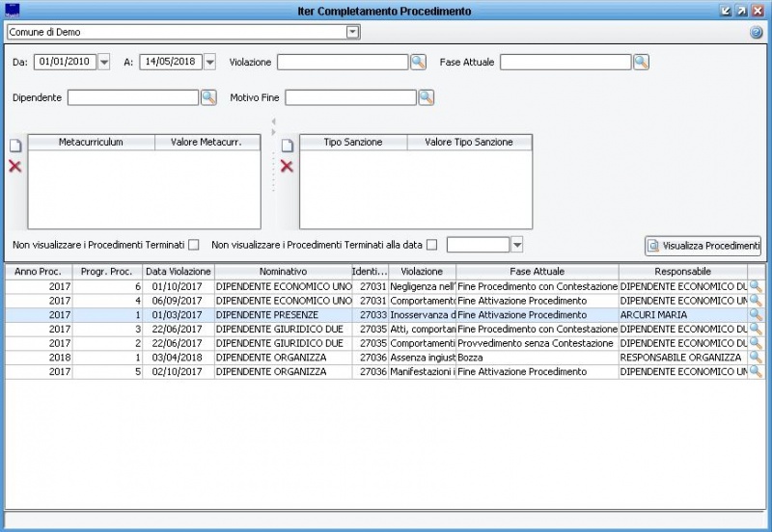Viewport: 772px width, 532px height.
Task: Open details magnifier for 06/09/2017 row
Action: click(x=756, y=301)
